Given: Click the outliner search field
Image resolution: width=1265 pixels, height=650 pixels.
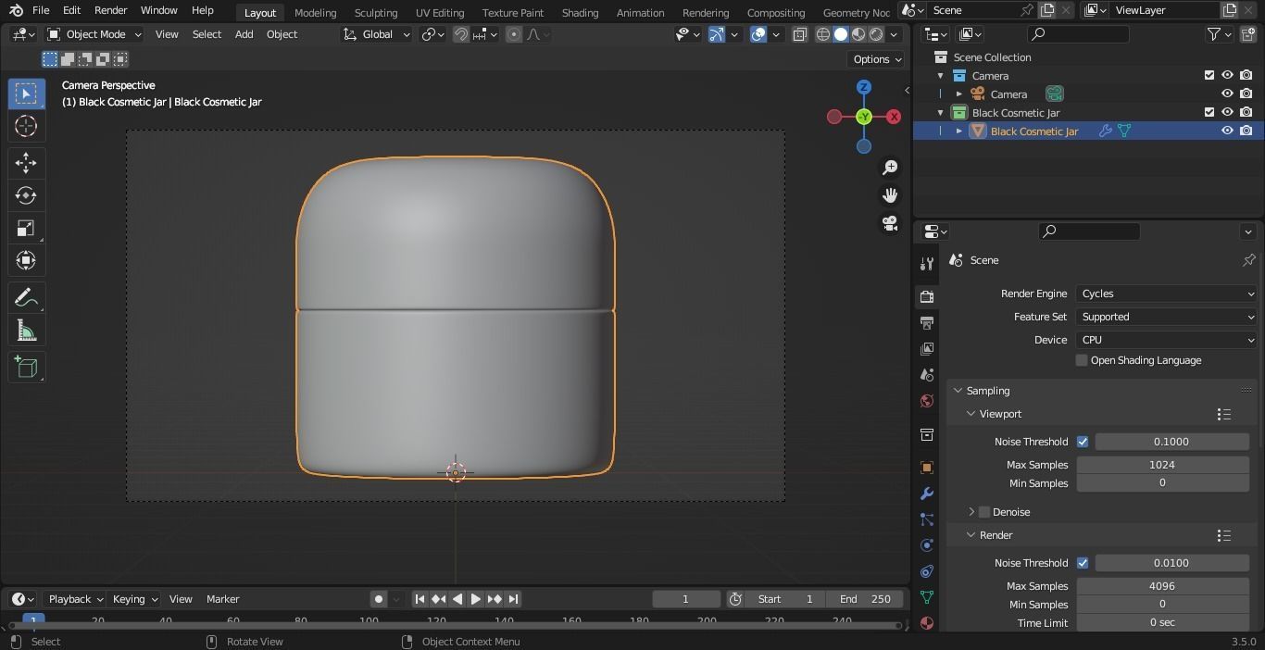Looking at the screenshot, I should click(x=1078, y=34).
